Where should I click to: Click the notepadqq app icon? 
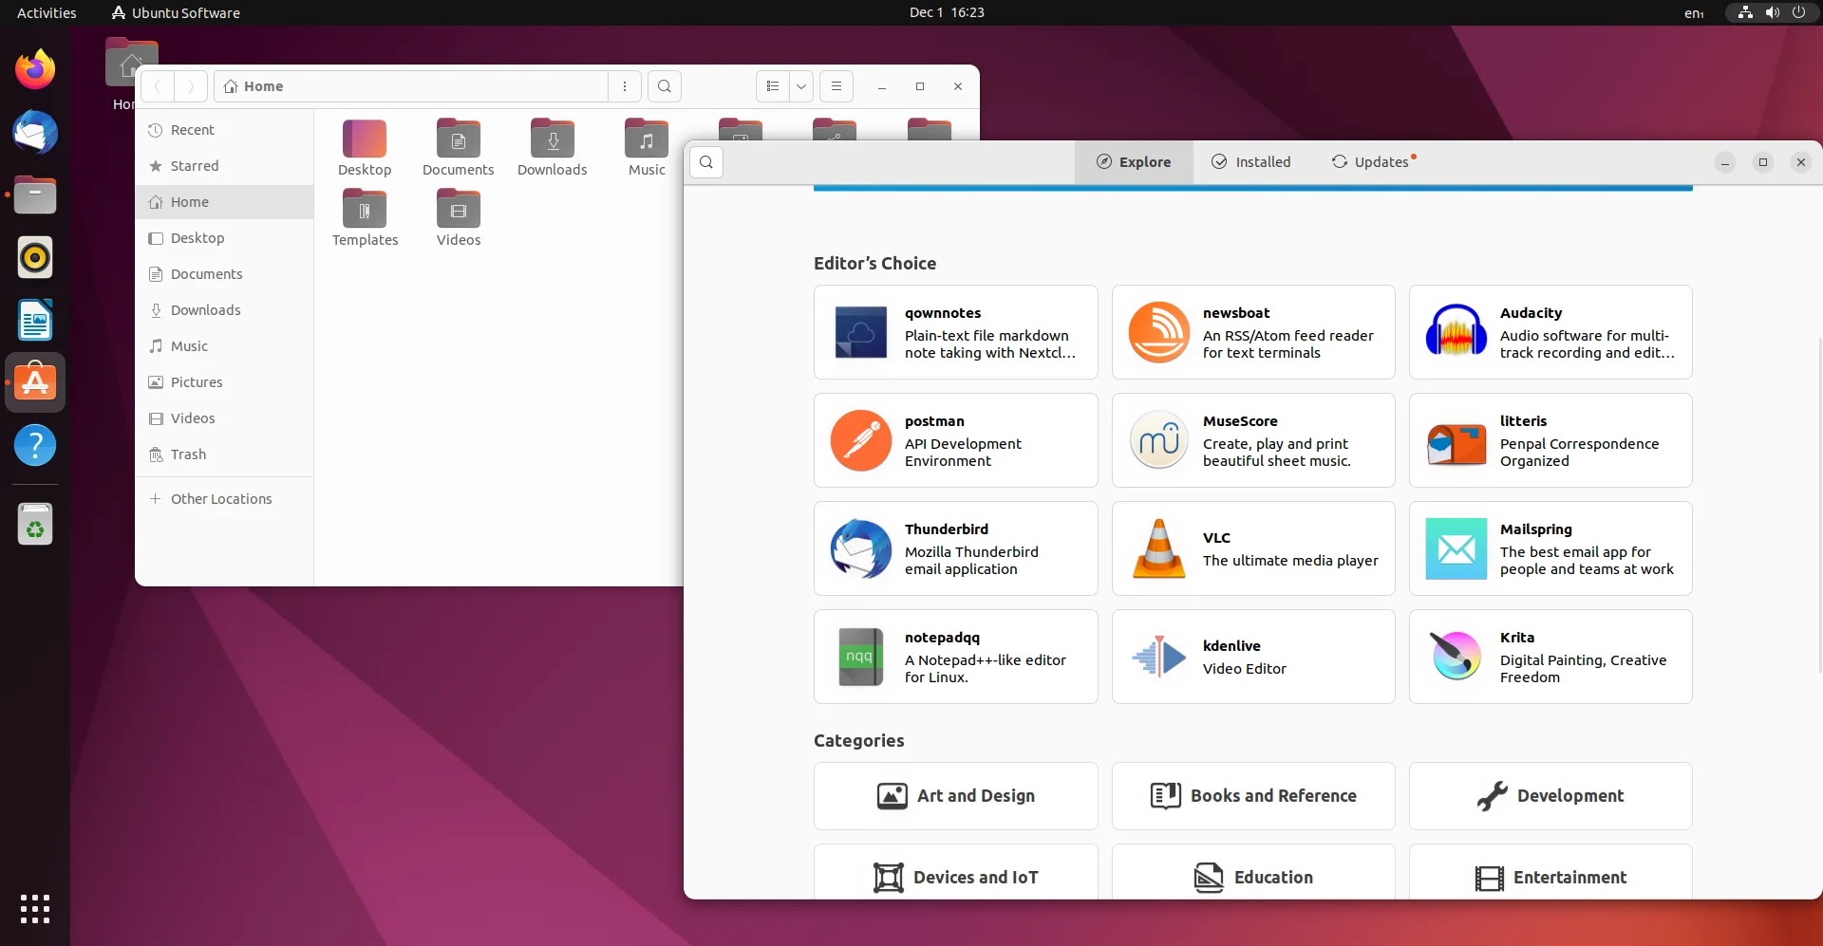[860, 657]
